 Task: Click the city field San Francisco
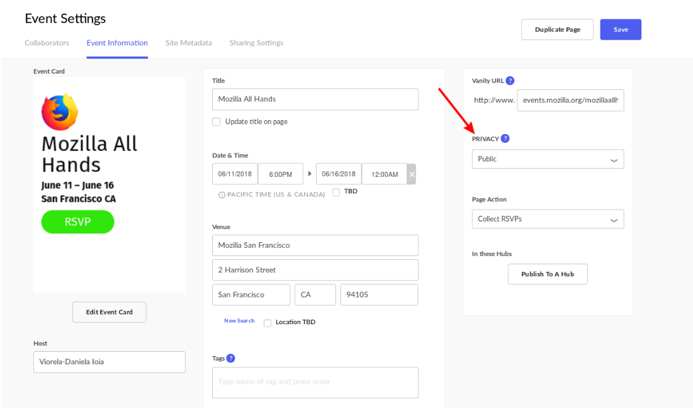point(251,294)
